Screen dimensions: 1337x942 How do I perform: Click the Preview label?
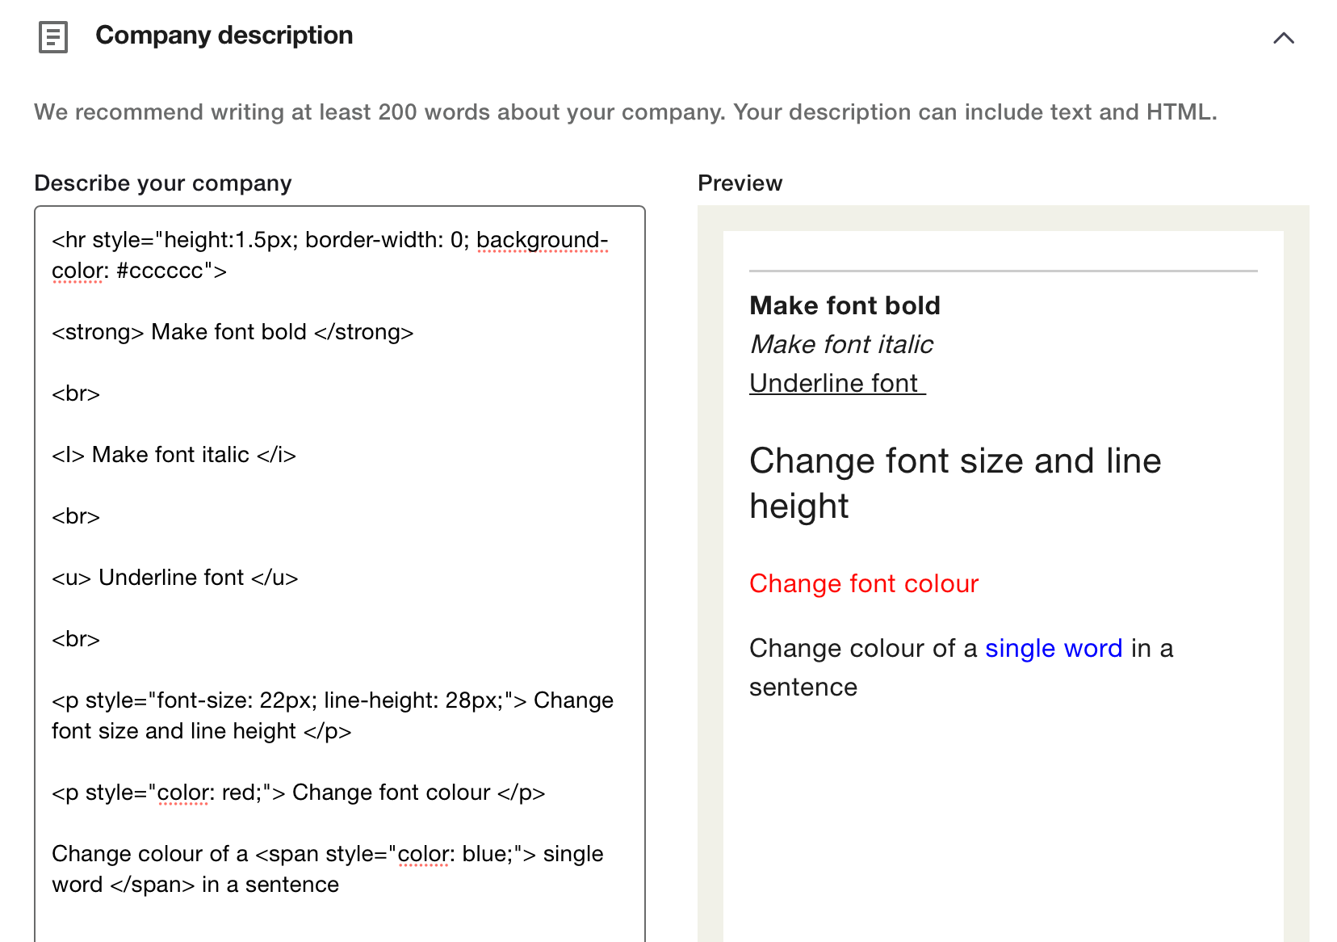(740, 183)
